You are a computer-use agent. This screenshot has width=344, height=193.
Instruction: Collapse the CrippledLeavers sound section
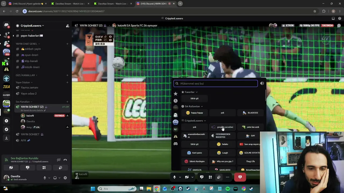pos(194,121)
